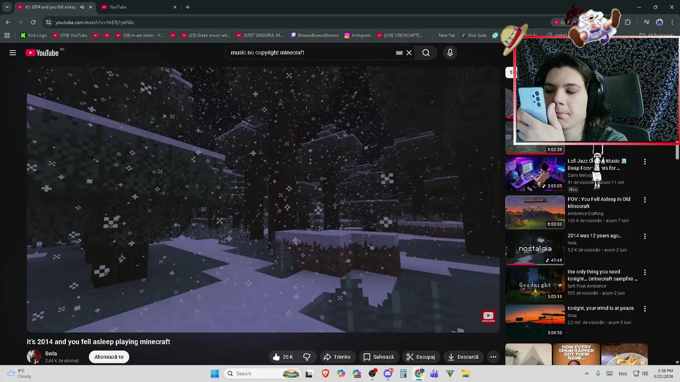Open the 'nostalgia' 47:41 video thumbnail
The image size is (680, 382).
point(535,248)
